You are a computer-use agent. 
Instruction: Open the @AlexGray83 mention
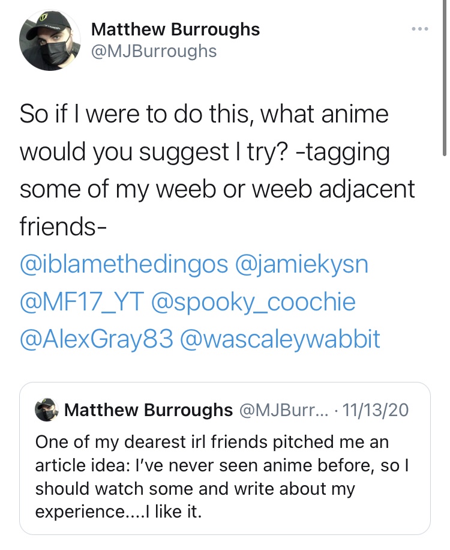[97, 339]
